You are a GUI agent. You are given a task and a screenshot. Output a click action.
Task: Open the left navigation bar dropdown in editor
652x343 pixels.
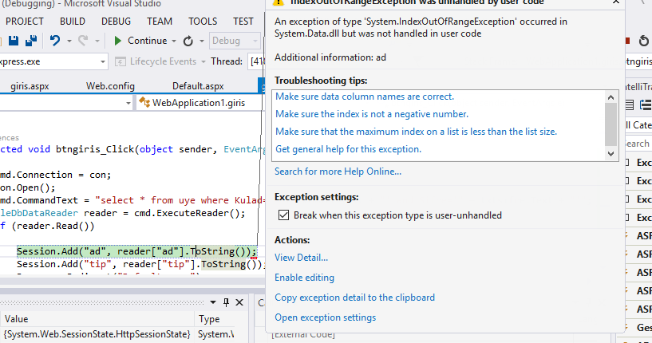128,103
